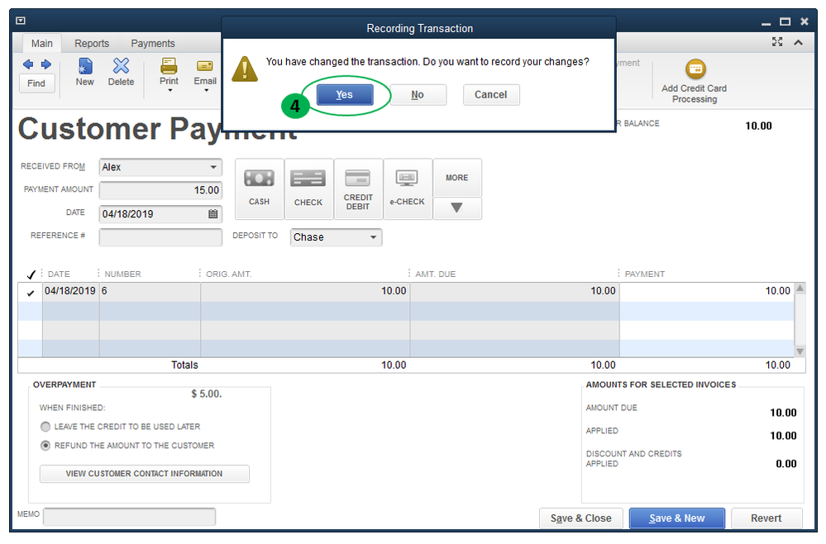The image size is (826, 544).
Task: Click No in Recording Transaction dialog
Action: click(x=418, y=95)
